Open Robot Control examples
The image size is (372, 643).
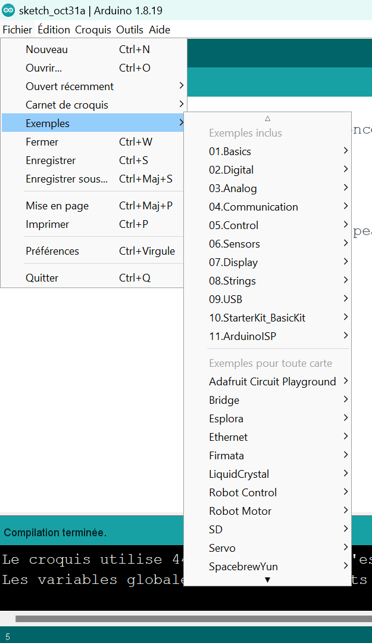268,492
